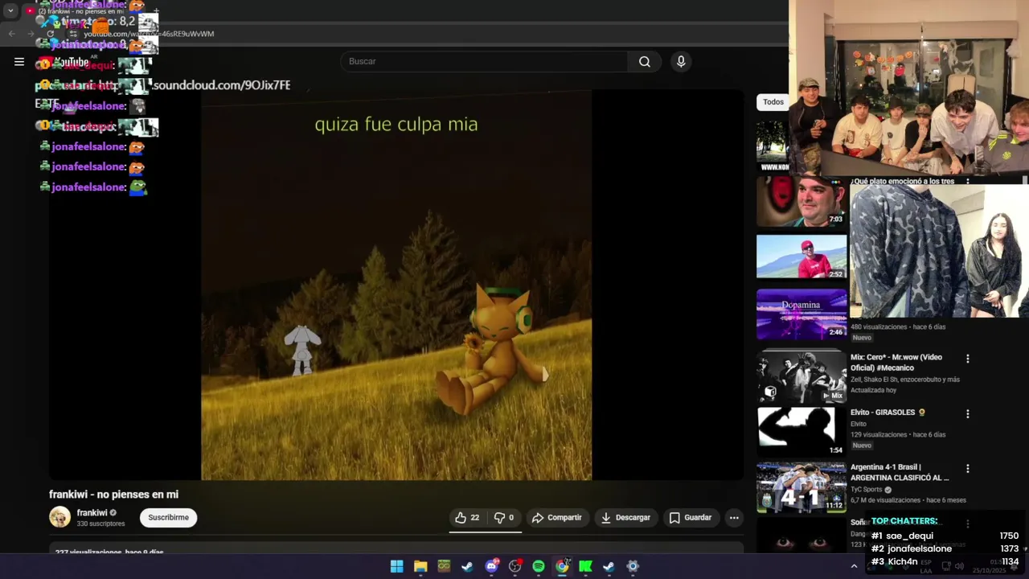Screen dimensions: 1029x579
Task: Open the Mix Cero Mr.wow thumbnail
Action: coord(801,377)
